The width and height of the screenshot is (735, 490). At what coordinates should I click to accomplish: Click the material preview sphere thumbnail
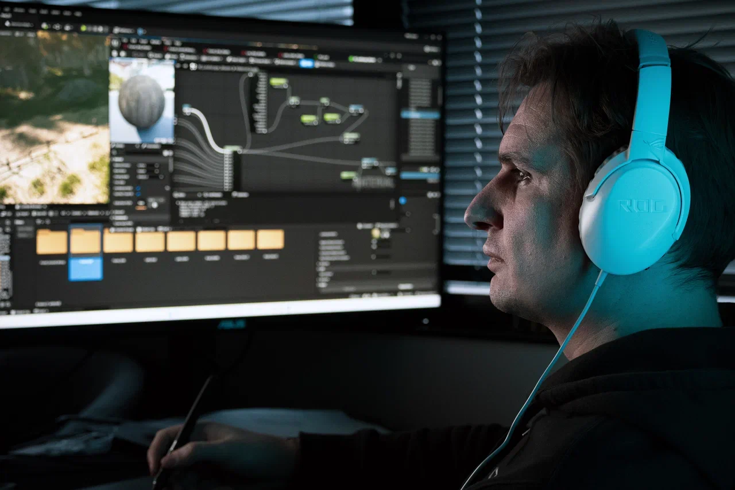[141, 101]
